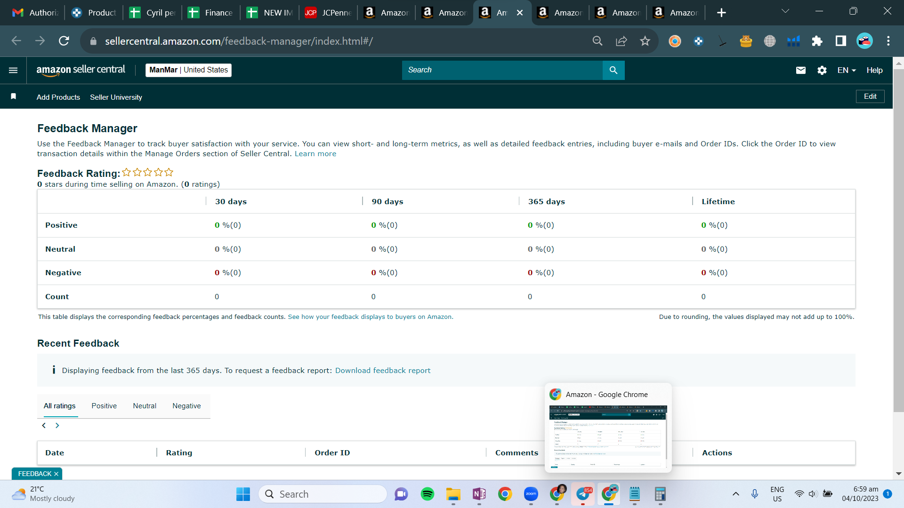Share this page icon in address bar
Image resolution: width=904 pixels, height=508 pixels.
[621, 41]
